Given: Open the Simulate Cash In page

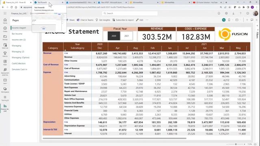Looking at the screenshot, I should coord(19,69).
